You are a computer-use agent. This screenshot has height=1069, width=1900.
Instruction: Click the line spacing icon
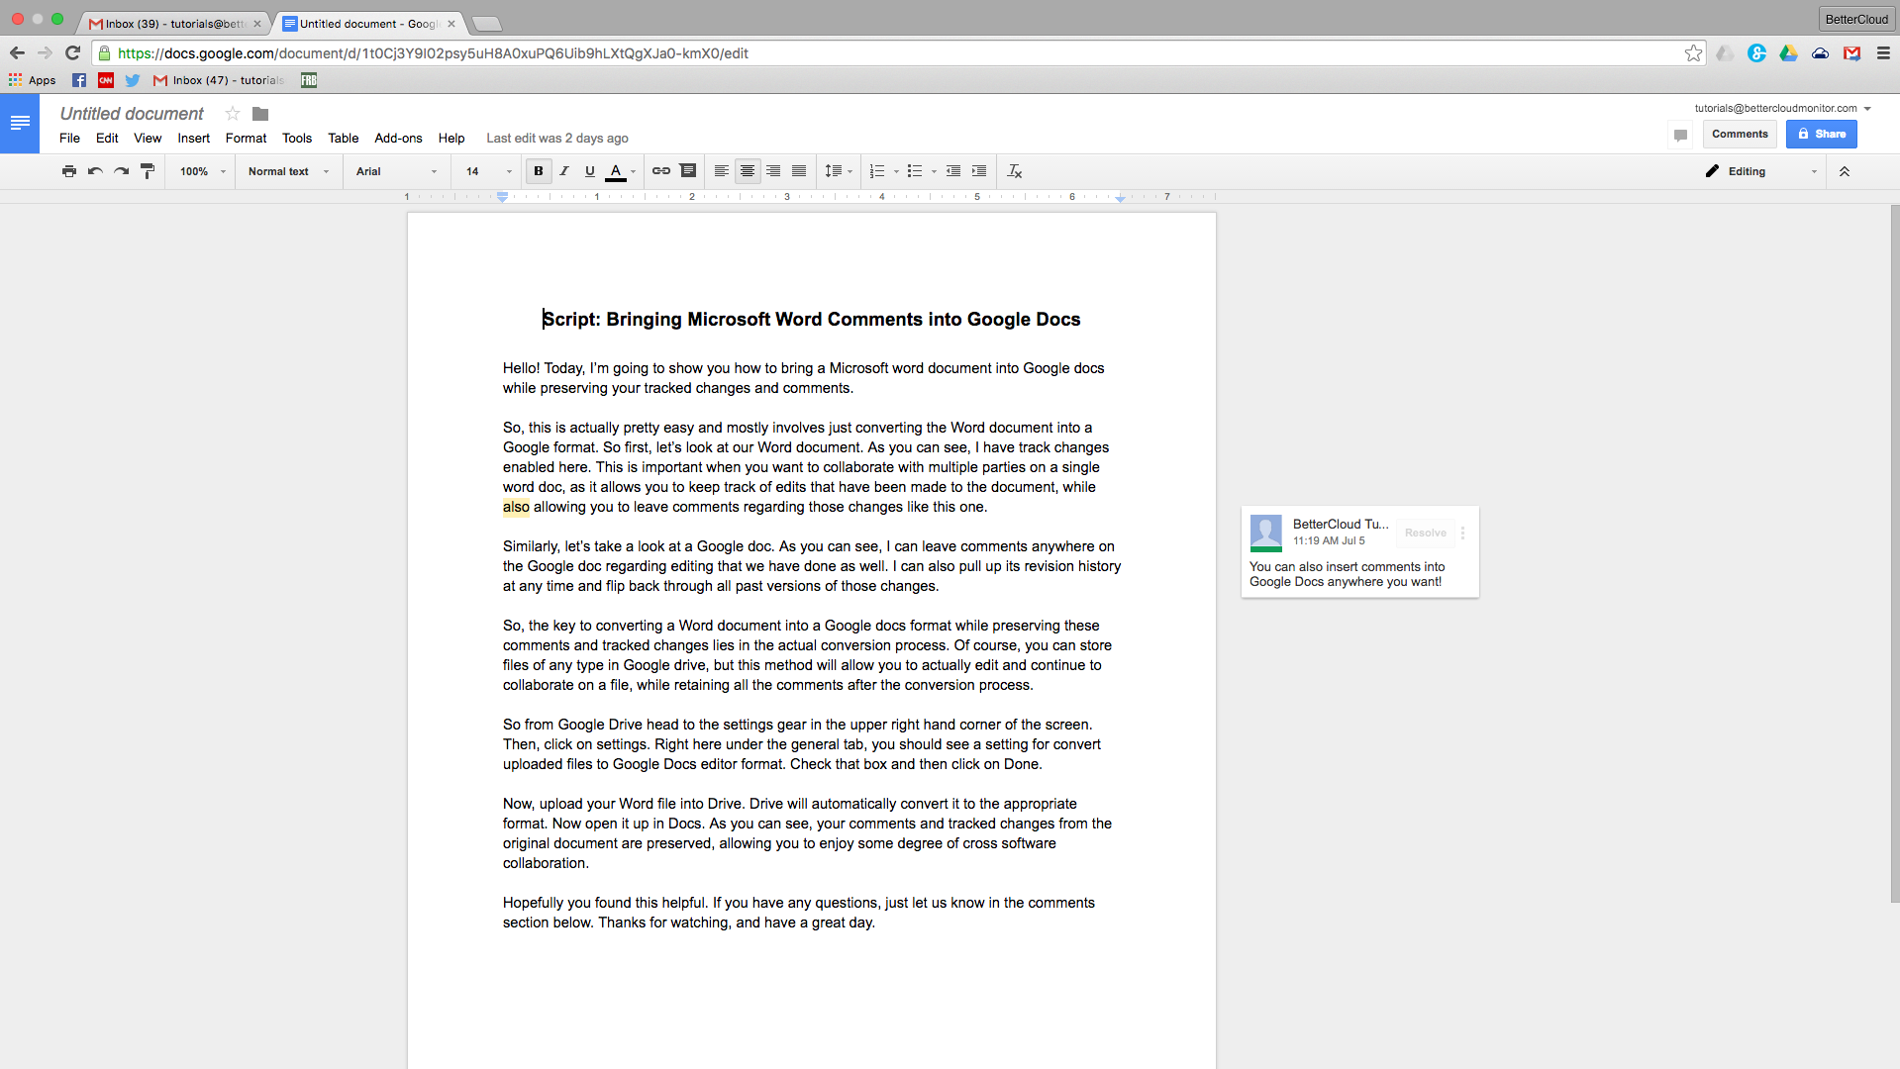point(834,171)
